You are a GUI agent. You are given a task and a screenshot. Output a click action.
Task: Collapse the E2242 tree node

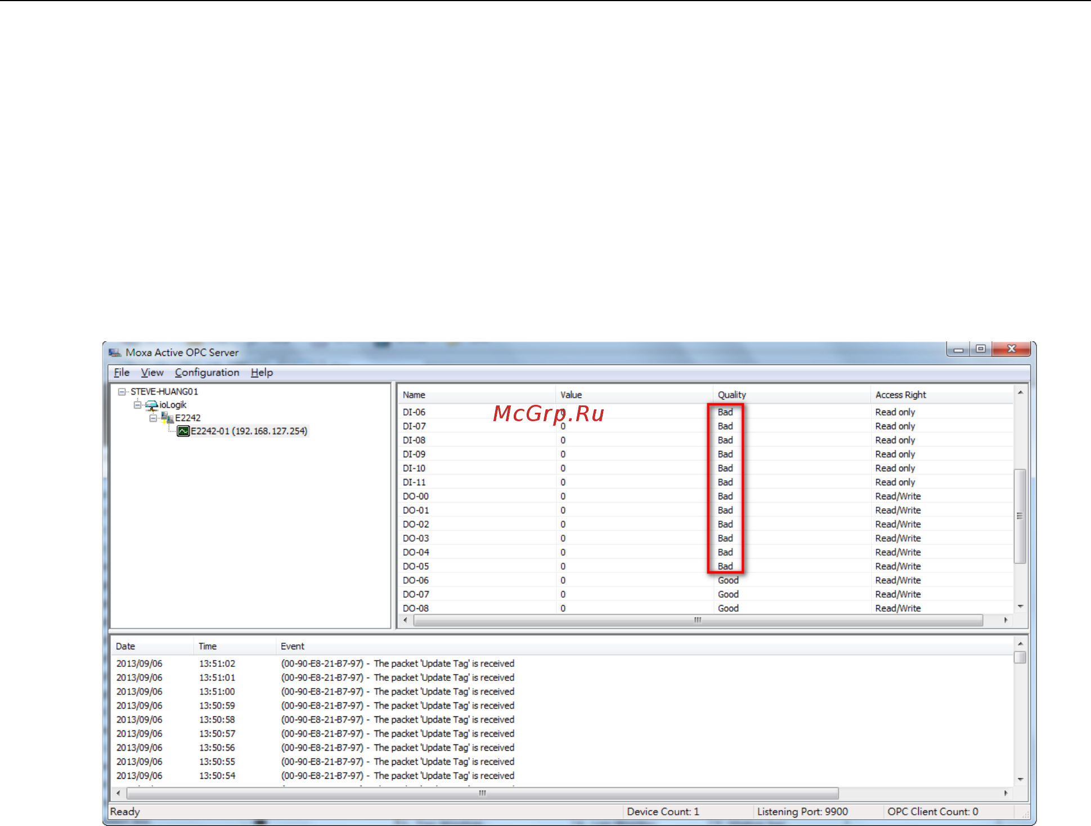(153, 418)
